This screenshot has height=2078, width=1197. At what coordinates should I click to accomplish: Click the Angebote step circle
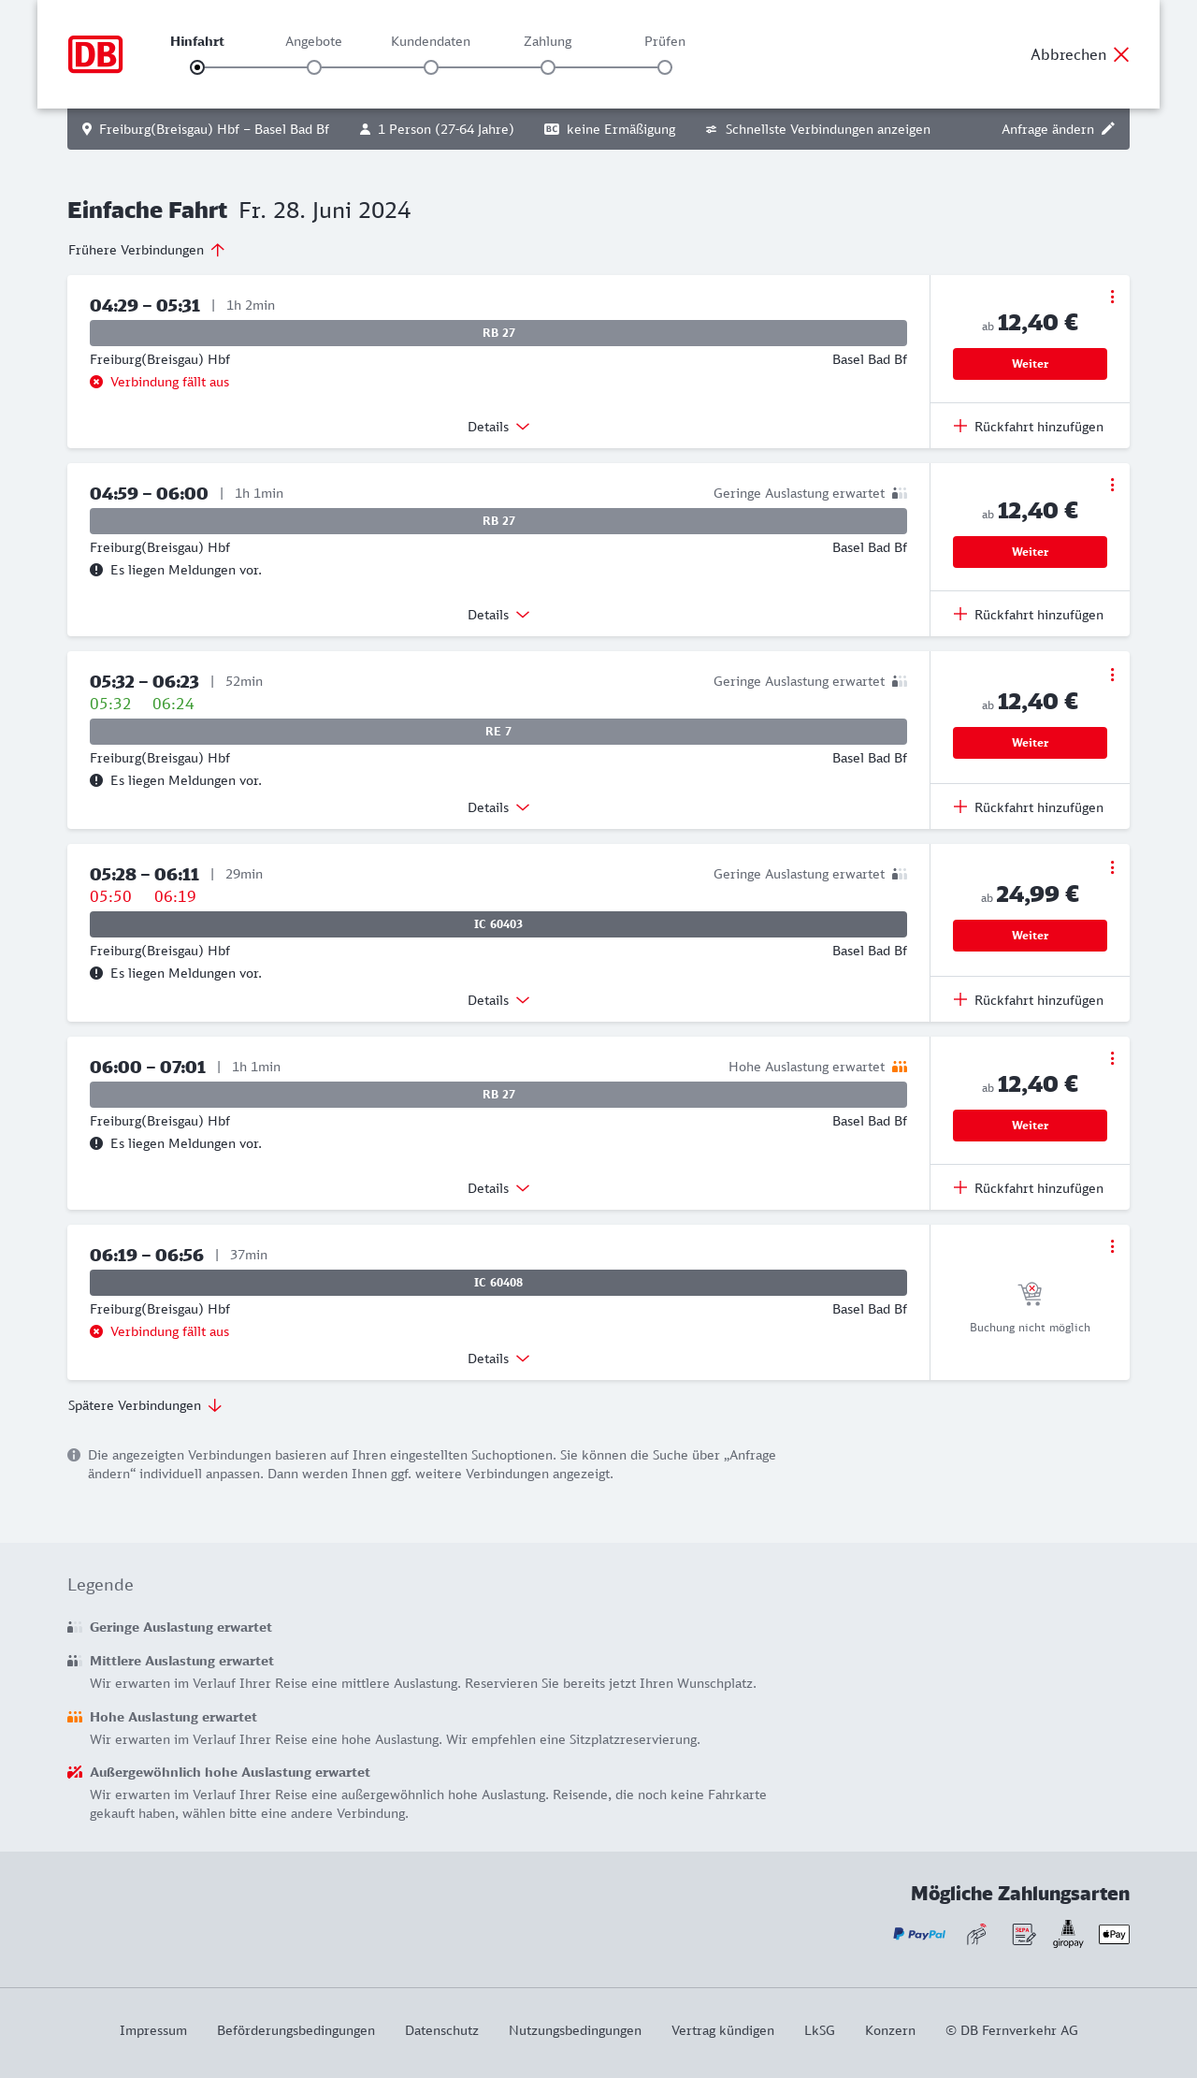(314, 67)
